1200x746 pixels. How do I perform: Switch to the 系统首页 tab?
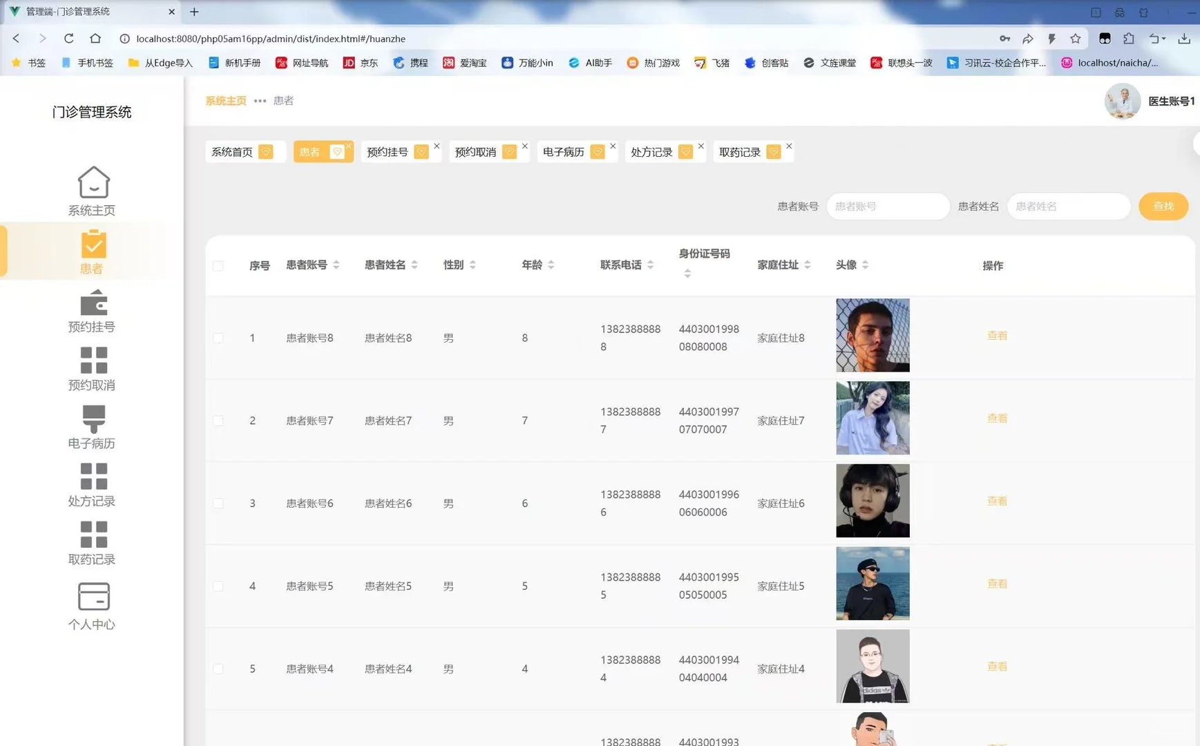point(231,151)
